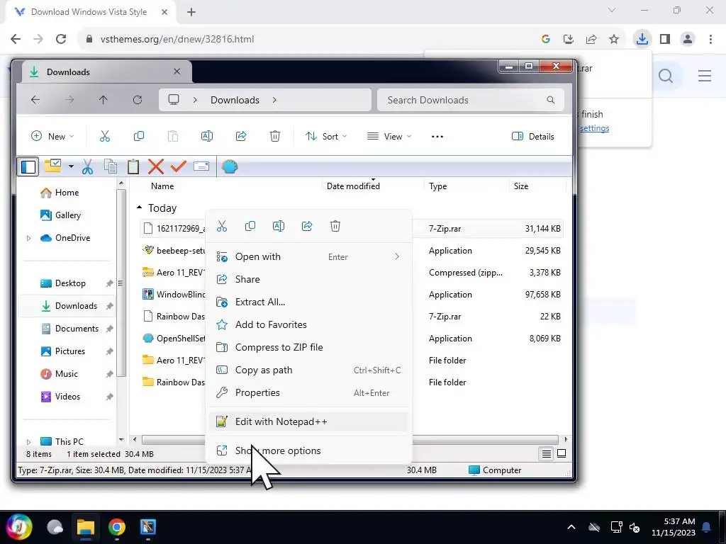Click Chrome downloads toolbar icon

[642, 39]
